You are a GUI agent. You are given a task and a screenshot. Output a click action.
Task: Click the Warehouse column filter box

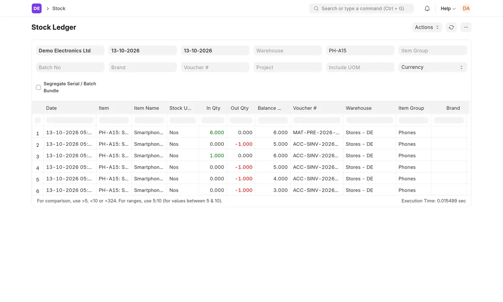coord(369,120)
